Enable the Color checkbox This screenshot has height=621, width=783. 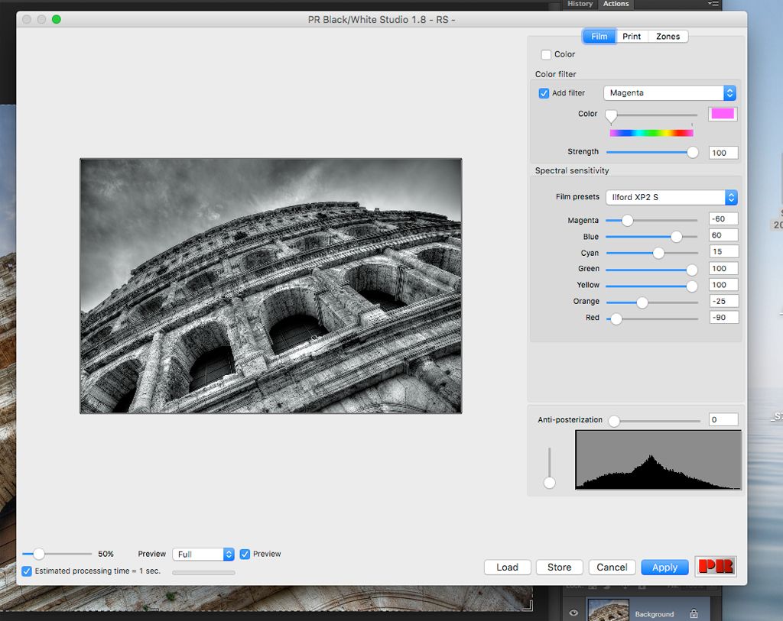[x=546, y=54]
